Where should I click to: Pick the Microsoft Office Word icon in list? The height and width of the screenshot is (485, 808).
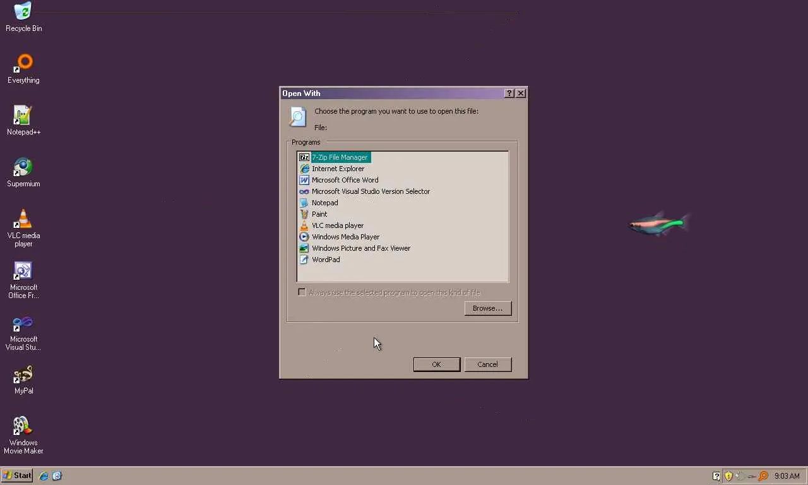(x=304, y=180)
